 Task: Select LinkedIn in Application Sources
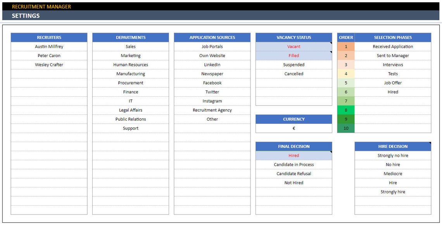click(212, 64)
